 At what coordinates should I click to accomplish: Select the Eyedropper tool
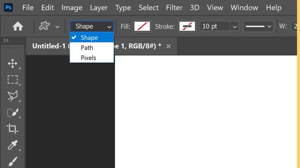(x=12, y=145)
